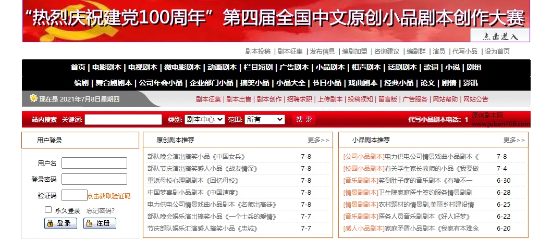The image size is (552, 239).
Task: Click the 忘记密码? link
Action: pyautogui.click(x=101, y=211)
